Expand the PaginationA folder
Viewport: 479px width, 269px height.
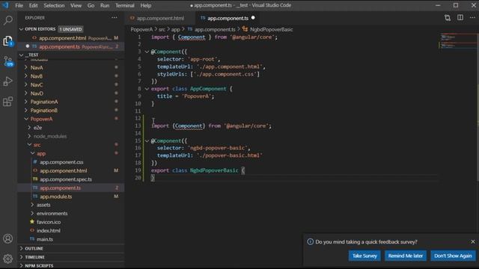click(26, 102)
